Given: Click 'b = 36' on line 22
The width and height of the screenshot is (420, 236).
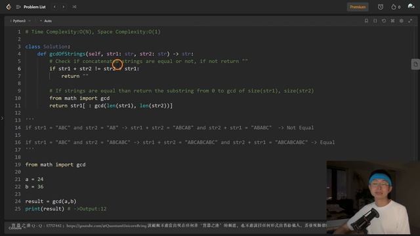Looking at the screenshot, I should [x=34, y=187].
